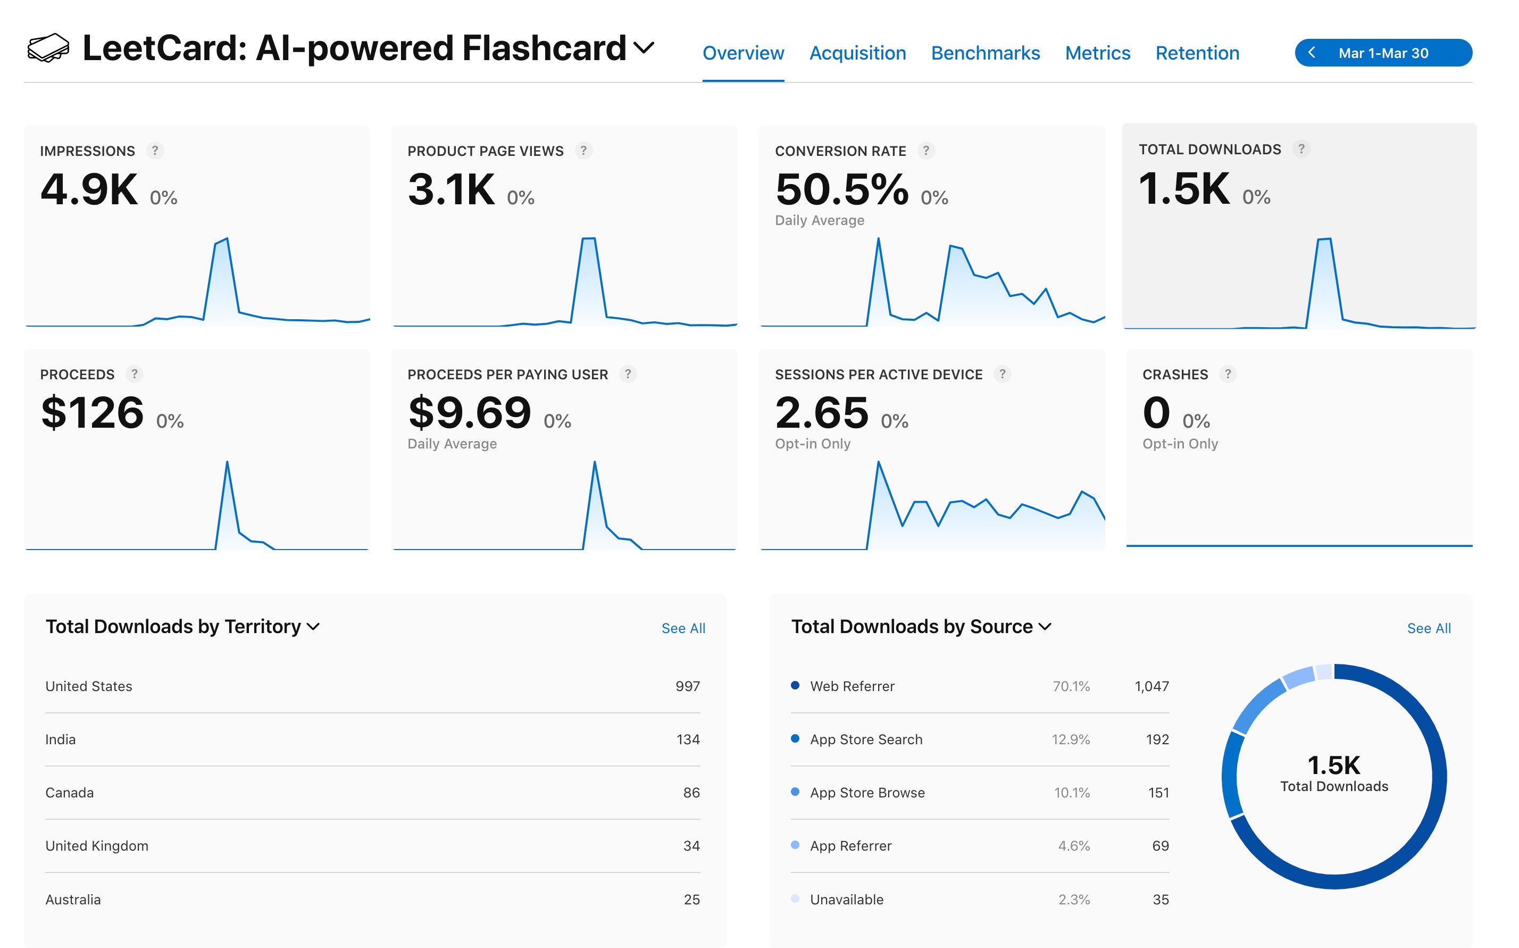Select the App Store Browse color dot

pyautogui.click(x=795, y=792)
